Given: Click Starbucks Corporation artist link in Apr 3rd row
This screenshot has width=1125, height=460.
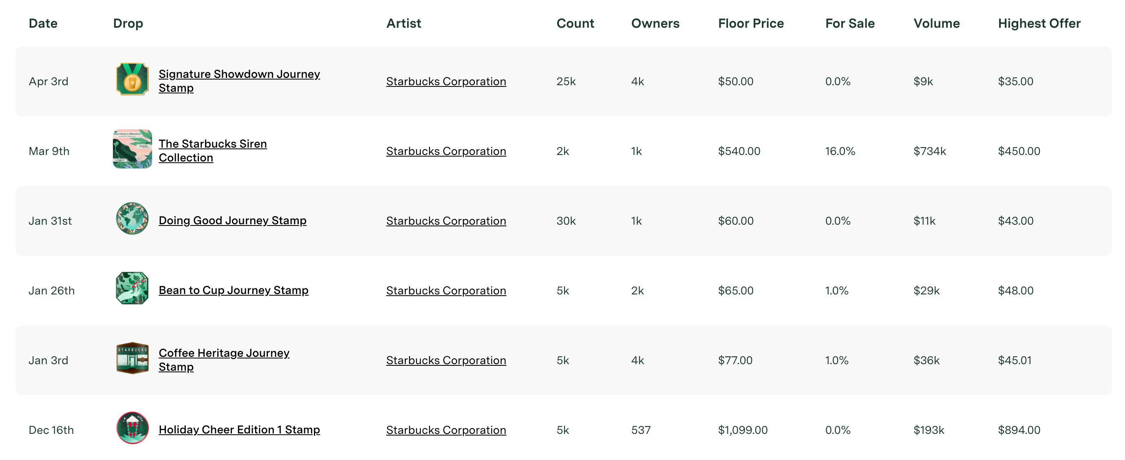Looking at the screenshot, I should [446, 82].
